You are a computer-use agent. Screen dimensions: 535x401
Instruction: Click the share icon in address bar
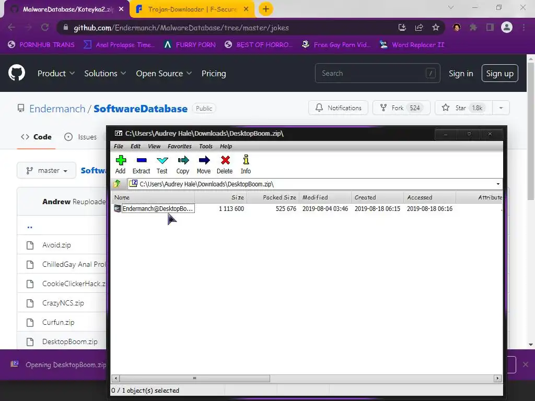click(419, 27)
